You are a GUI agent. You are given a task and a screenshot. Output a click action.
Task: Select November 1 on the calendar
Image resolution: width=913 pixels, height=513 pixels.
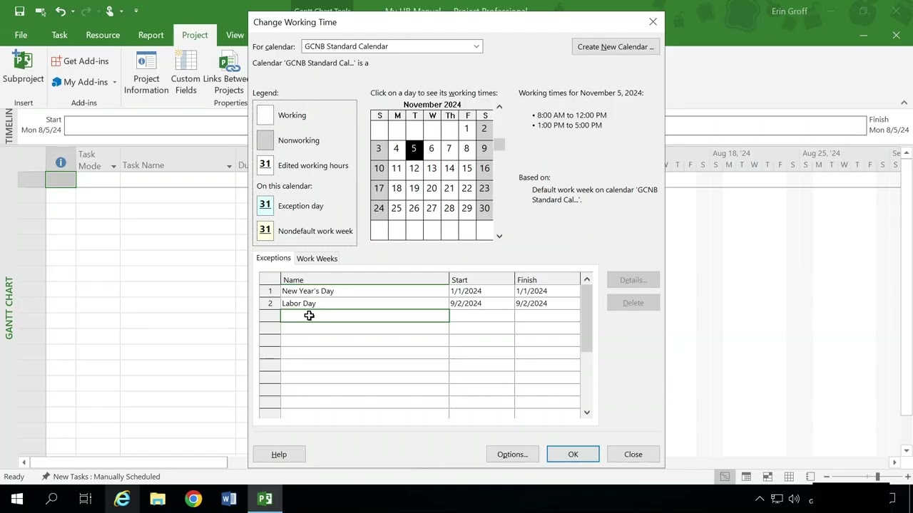click(466, 129)
